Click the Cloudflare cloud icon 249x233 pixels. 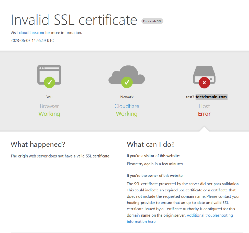[x=127, y=74]
